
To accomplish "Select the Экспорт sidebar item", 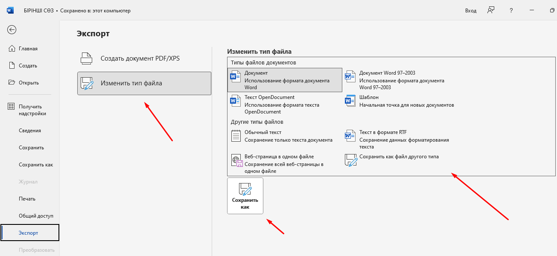I will coord(30,233).
